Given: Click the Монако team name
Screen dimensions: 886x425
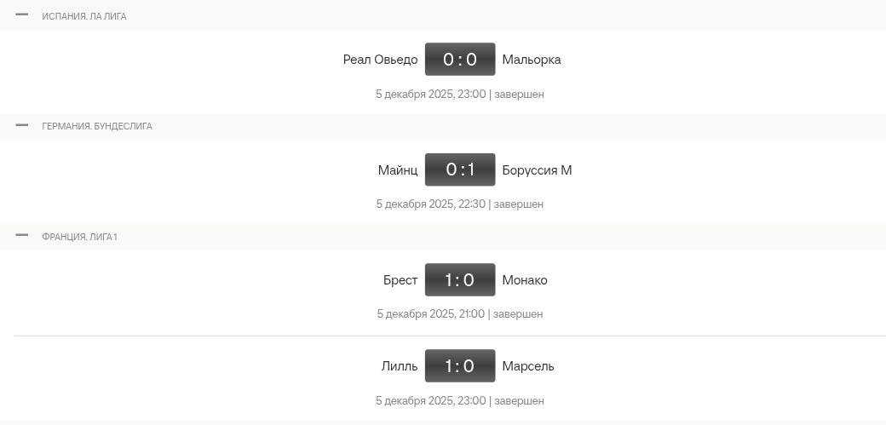Looking at the screenshot, I should pyautogui.click(x=525, y=279).
